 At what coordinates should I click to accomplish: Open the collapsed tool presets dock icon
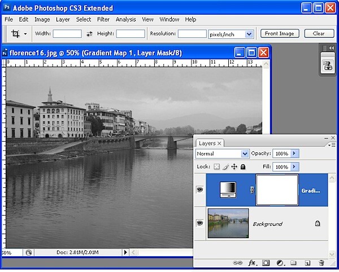[x=328, y=66]
